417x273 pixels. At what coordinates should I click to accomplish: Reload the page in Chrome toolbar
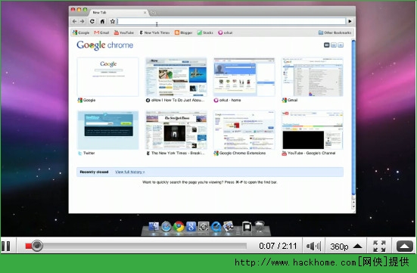pyautogui.click(x=92, y=21)
